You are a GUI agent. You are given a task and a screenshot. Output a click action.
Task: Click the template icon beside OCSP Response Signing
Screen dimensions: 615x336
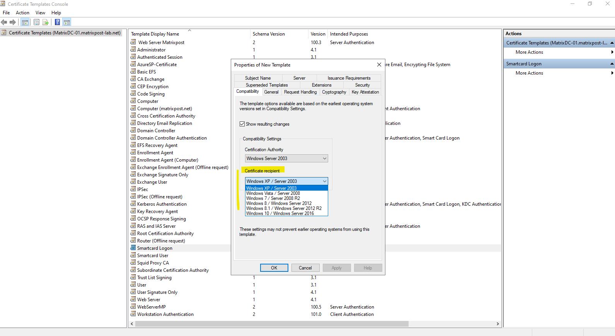(x=133, y=218)
